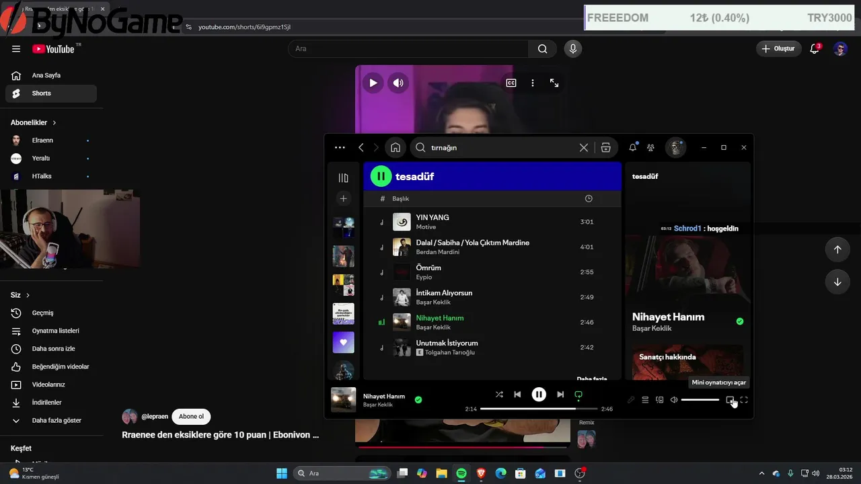Expand Daha fazla göster
The image size is (861, 484).
(51, 420)
